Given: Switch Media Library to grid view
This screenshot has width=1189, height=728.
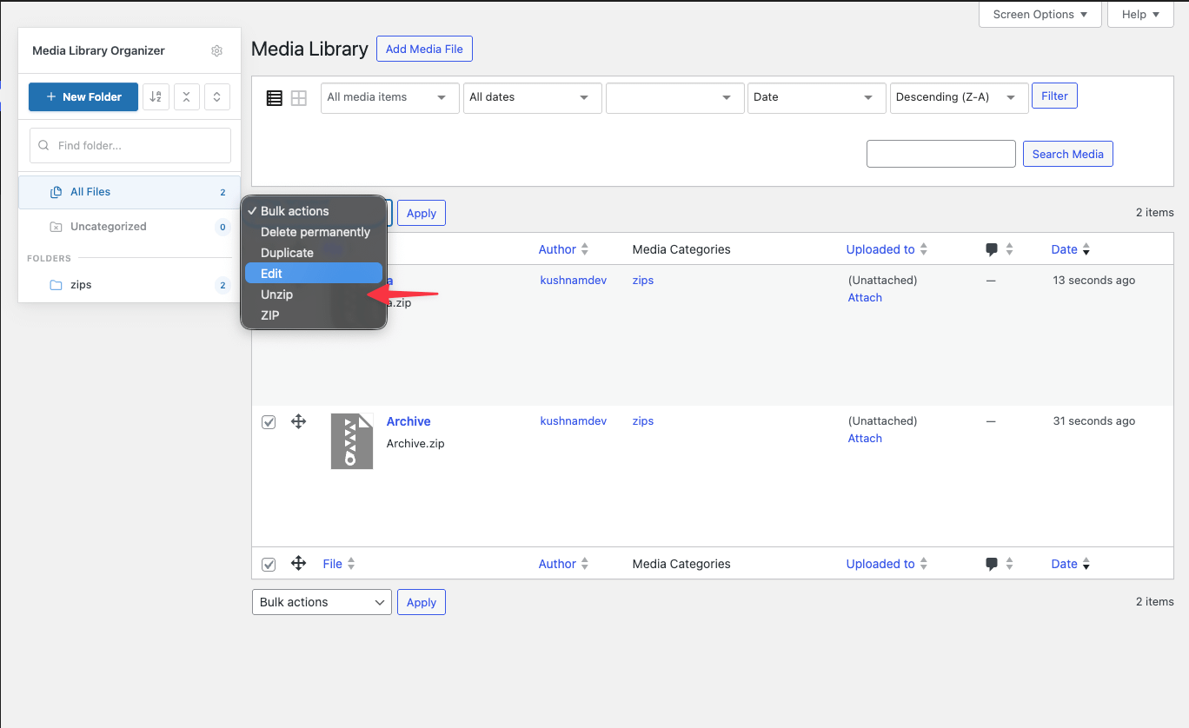Looking at the screenshot, I should (298, 97).
